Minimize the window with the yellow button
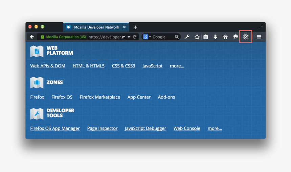 (x=36, y=27)
